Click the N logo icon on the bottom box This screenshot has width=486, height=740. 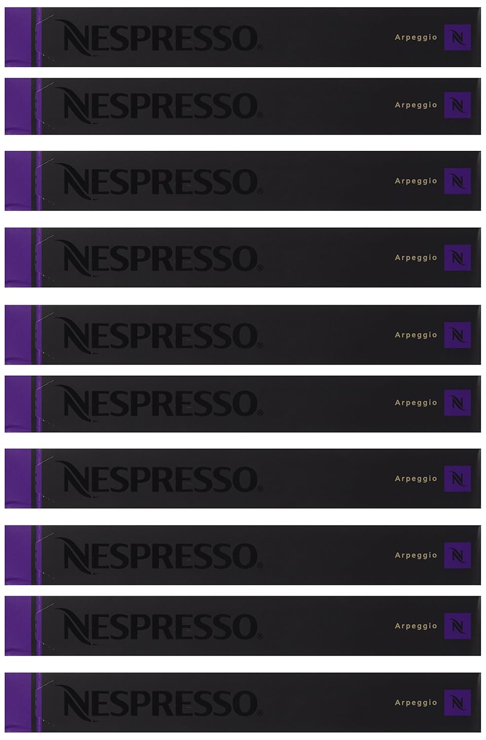click(457, 703)
